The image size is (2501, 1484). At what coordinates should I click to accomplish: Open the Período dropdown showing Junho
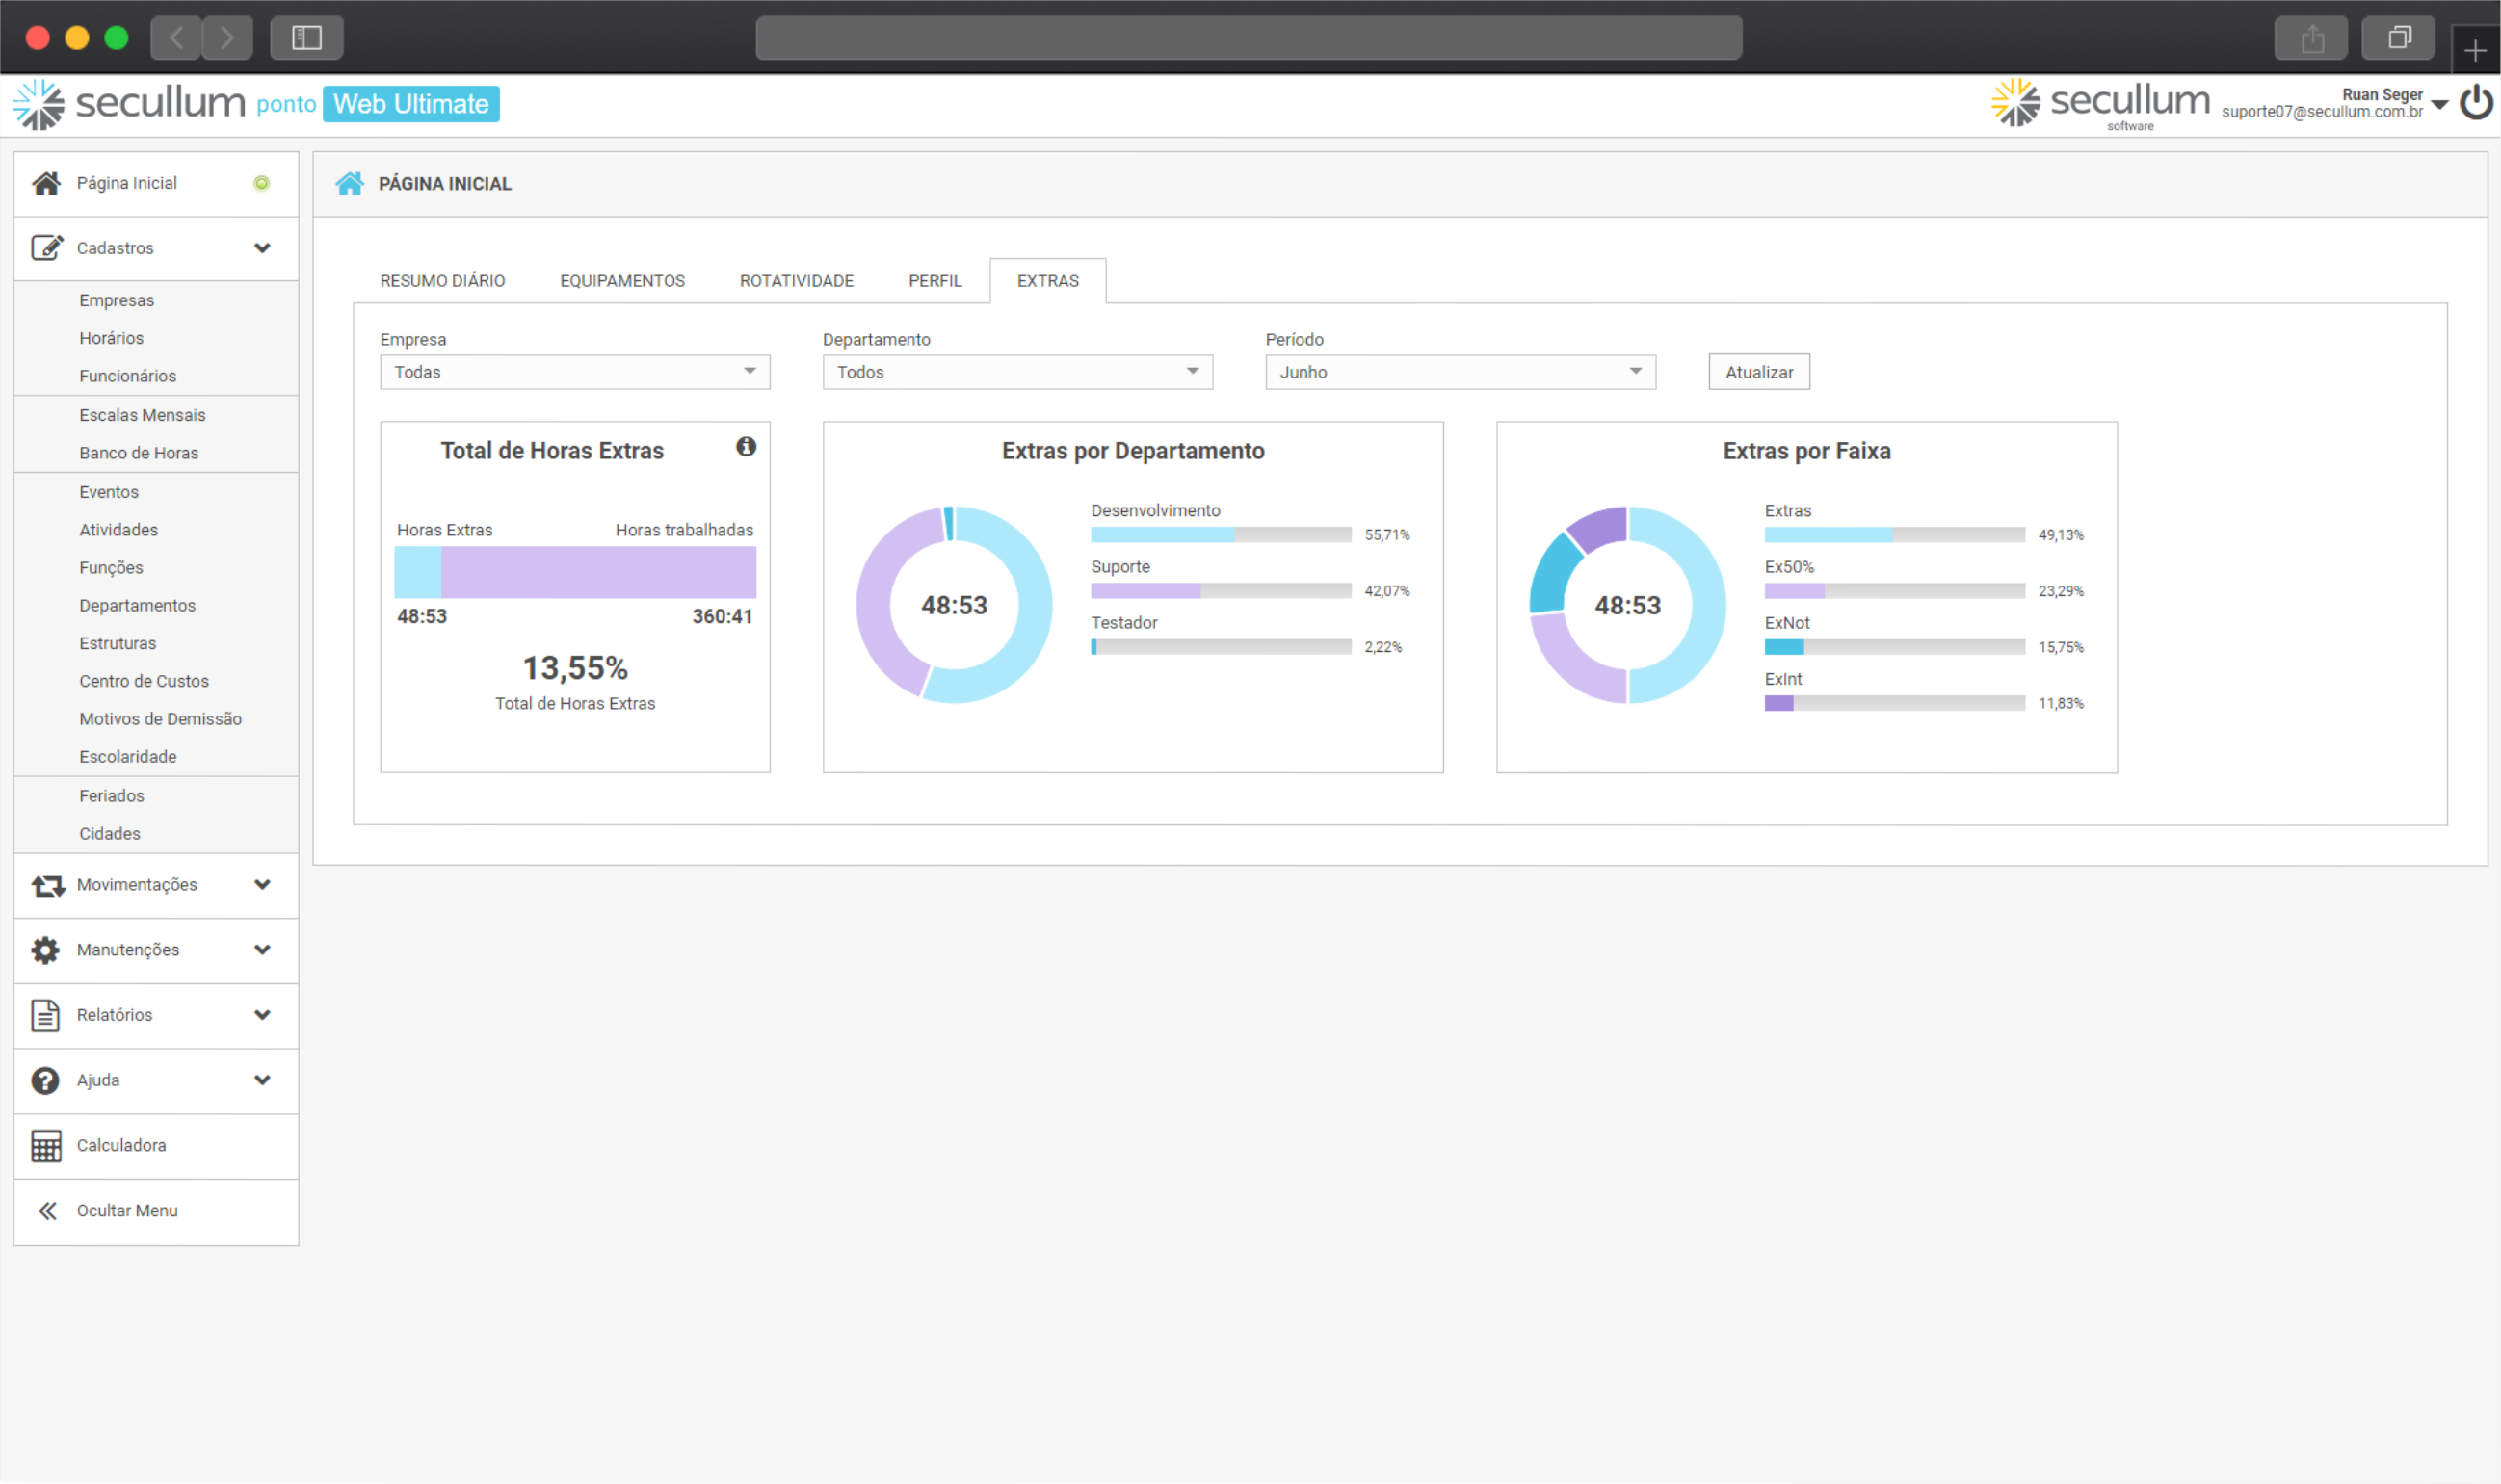tap(1460, 372)
